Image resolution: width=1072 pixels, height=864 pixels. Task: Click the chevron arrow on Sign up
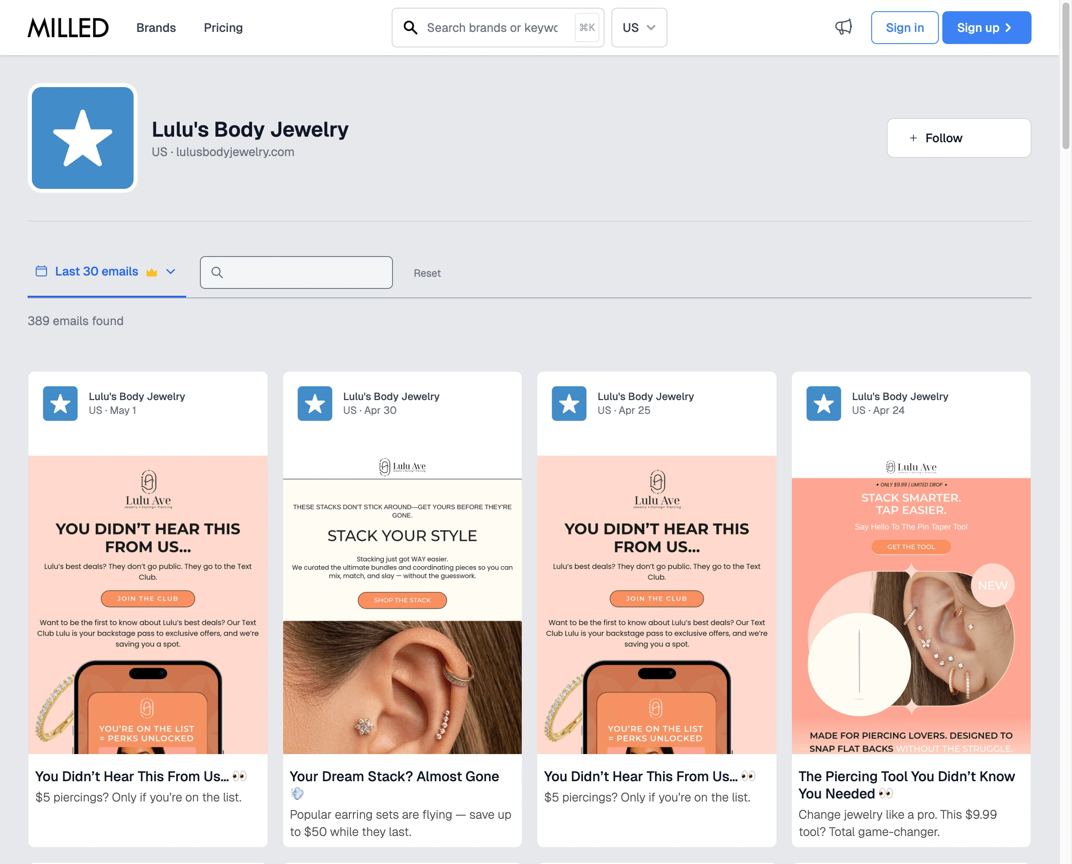pos(1008,28)
